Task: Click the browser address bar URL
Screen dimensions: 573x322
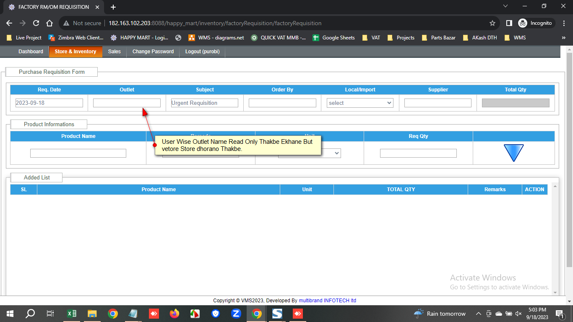Action: pyautogui.click(x=215, y=23)
